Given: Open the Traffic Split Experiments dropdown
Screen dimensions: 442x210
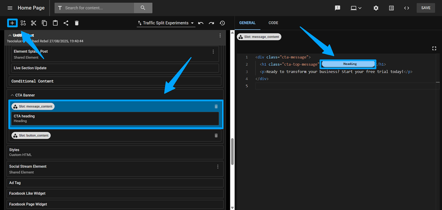Looking at the screenshot, I should click(166, 23).
